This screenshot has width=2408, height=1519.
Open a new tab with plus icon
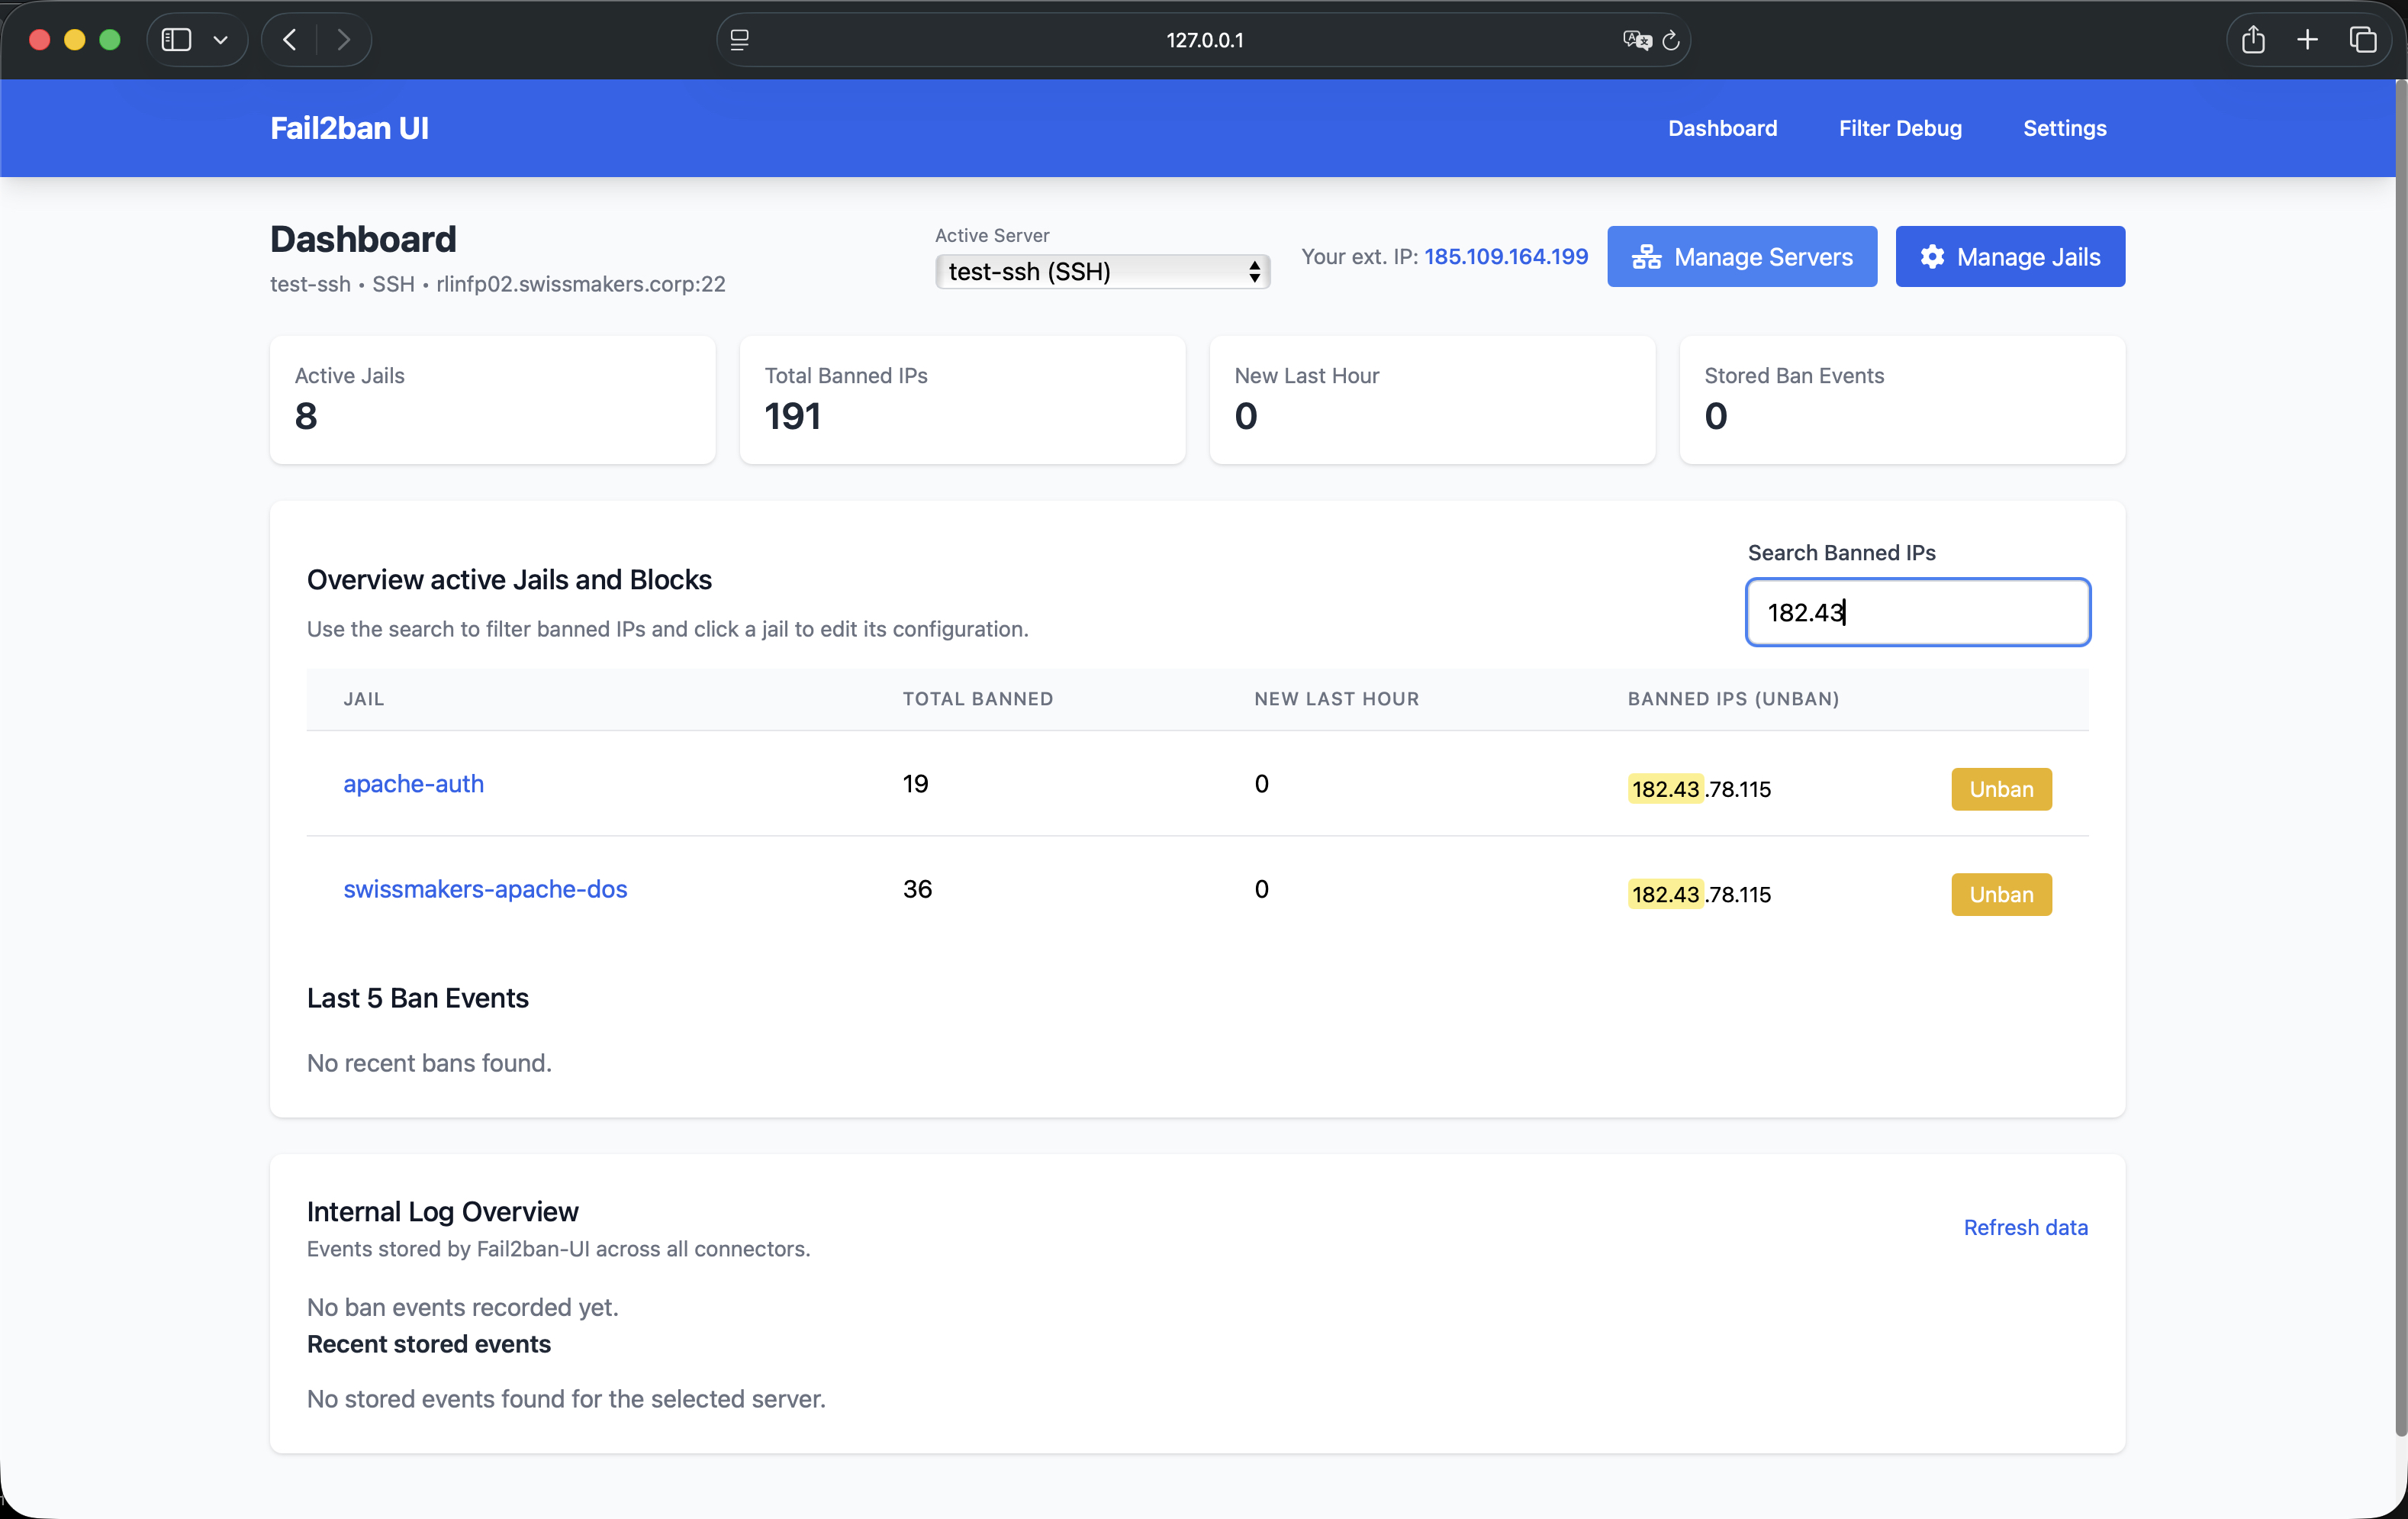point(2307,40)
